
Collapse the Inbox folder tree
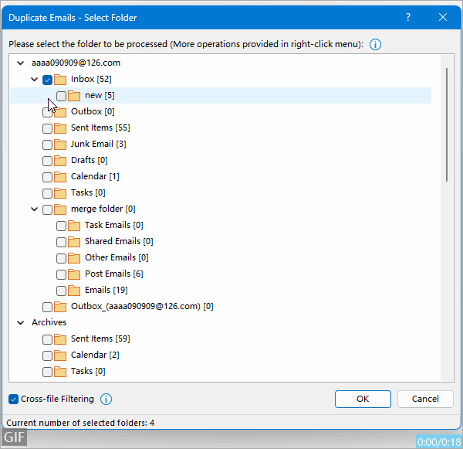pyautogui.click(x=34, y=80)
